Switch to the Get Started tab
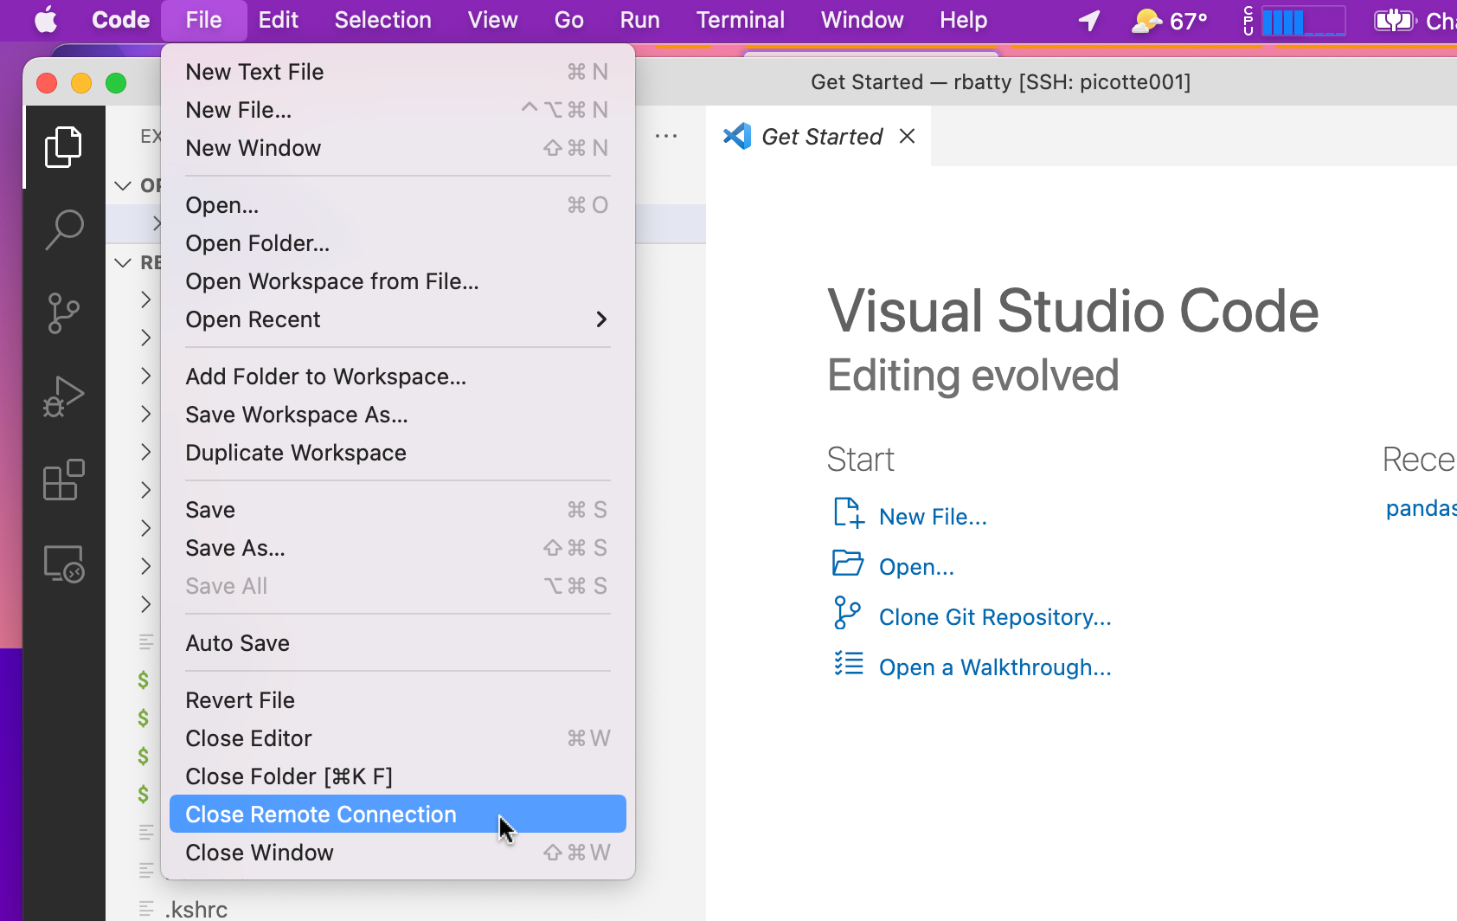 click(x=818, y=136)
